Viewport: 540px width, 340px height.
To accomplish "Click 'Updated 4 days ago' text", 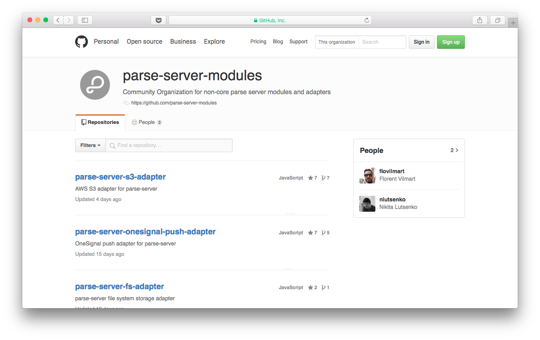I will [x=98, y=199].
